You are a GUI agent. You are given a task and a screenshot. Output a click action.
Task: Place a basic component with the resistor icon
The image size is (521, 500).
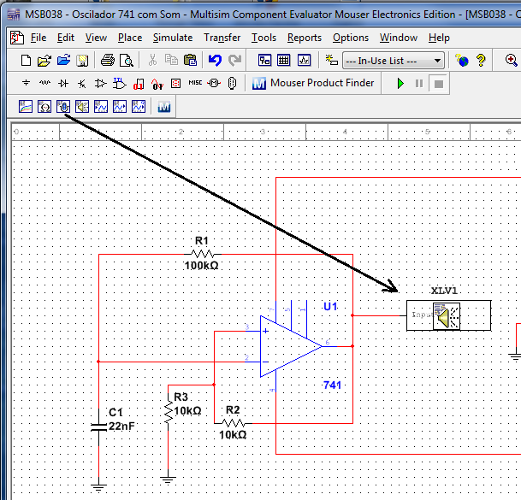coord(44,83)
